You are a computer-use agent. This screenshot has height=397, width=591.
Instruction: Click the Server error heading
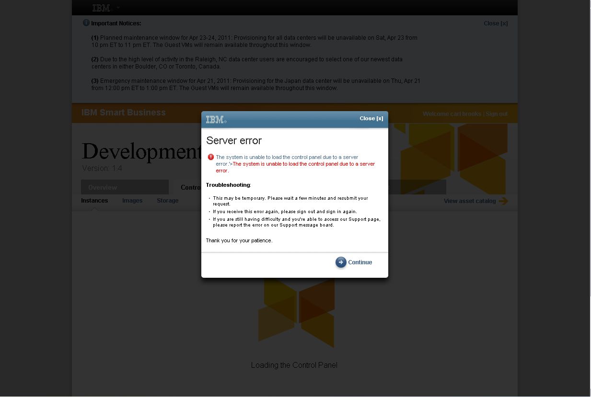(234, 140)
